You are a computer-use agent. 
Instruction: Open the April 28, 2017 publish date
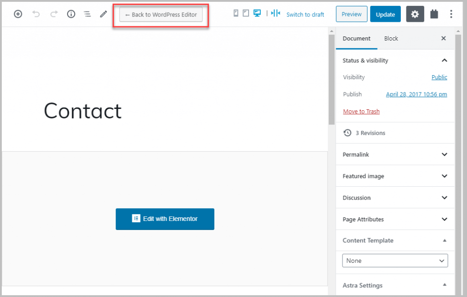416,94
